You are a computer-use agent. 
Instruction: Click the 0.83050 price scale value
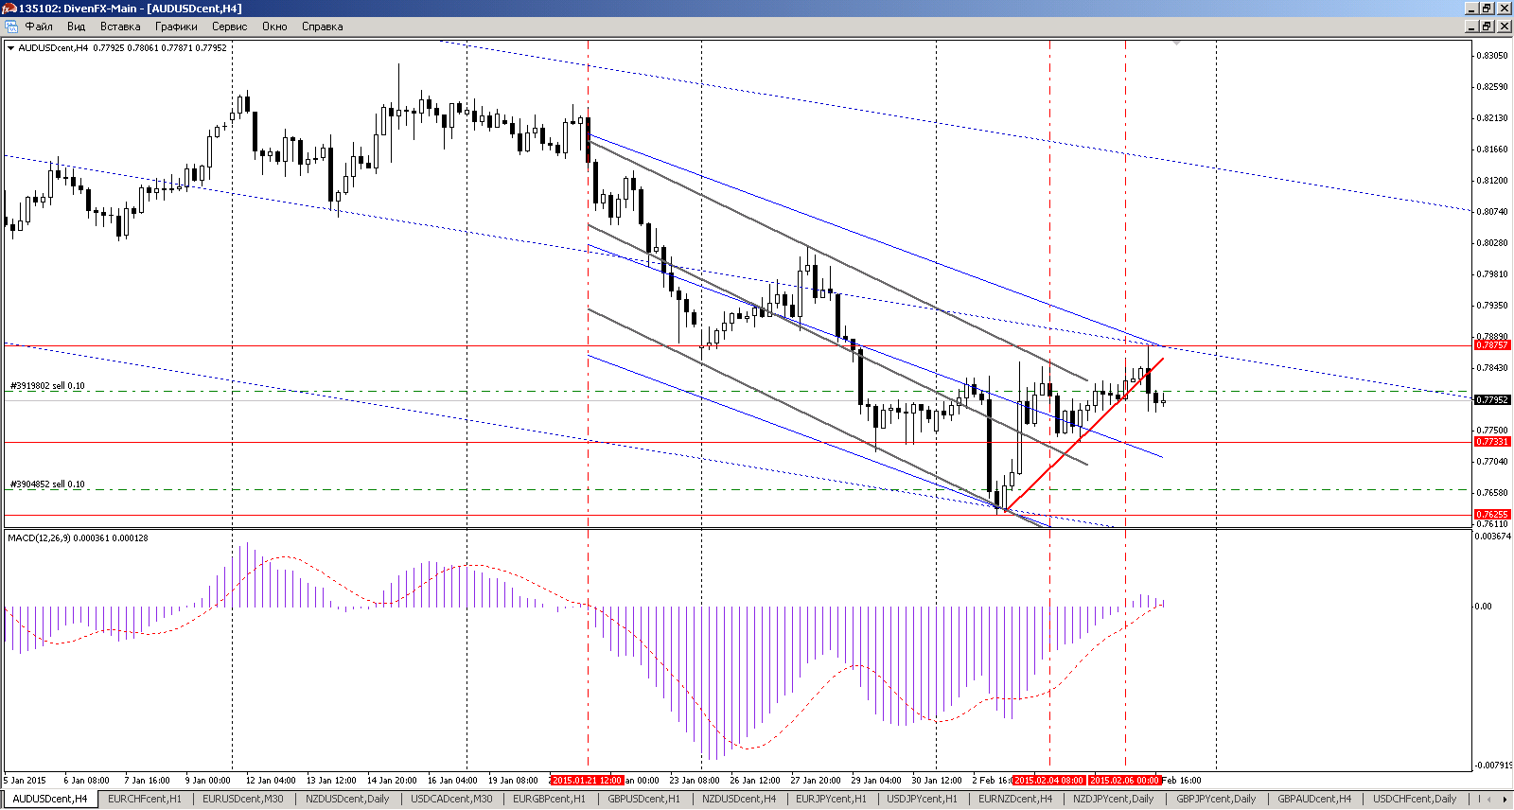click(1492, 56)
